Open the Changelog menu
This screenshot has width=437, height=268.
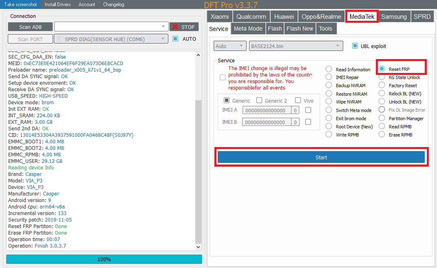click(x=113, y=4)
